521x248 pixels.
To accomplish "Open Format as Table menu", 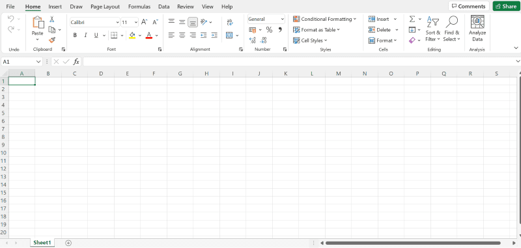I will click(317, 29).
